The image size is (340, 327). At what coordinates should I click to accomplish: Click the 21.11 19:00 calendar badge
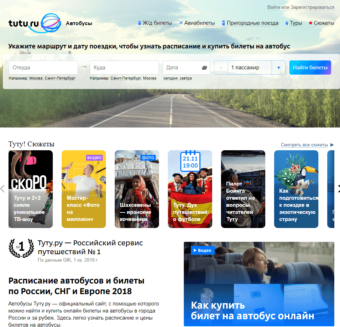191,161
